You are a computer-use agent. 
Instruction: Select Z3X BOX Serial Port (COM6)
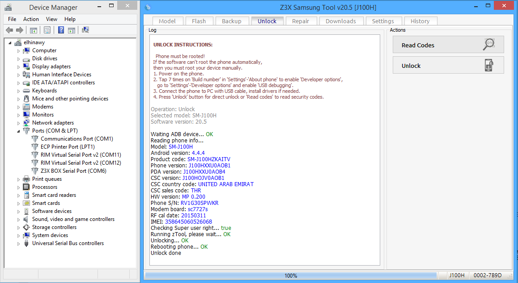[x=73, y=171]
